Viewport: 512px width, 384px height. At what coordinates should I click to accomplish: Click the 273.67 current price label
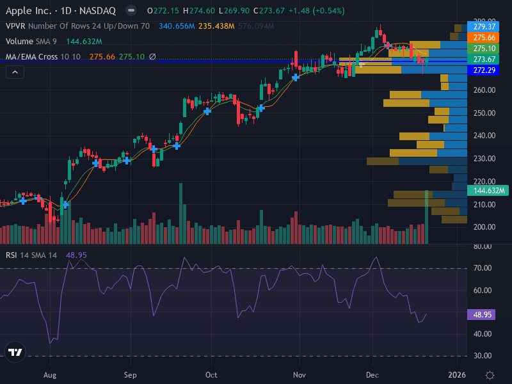pyautogui.click(x=483, y=59)
